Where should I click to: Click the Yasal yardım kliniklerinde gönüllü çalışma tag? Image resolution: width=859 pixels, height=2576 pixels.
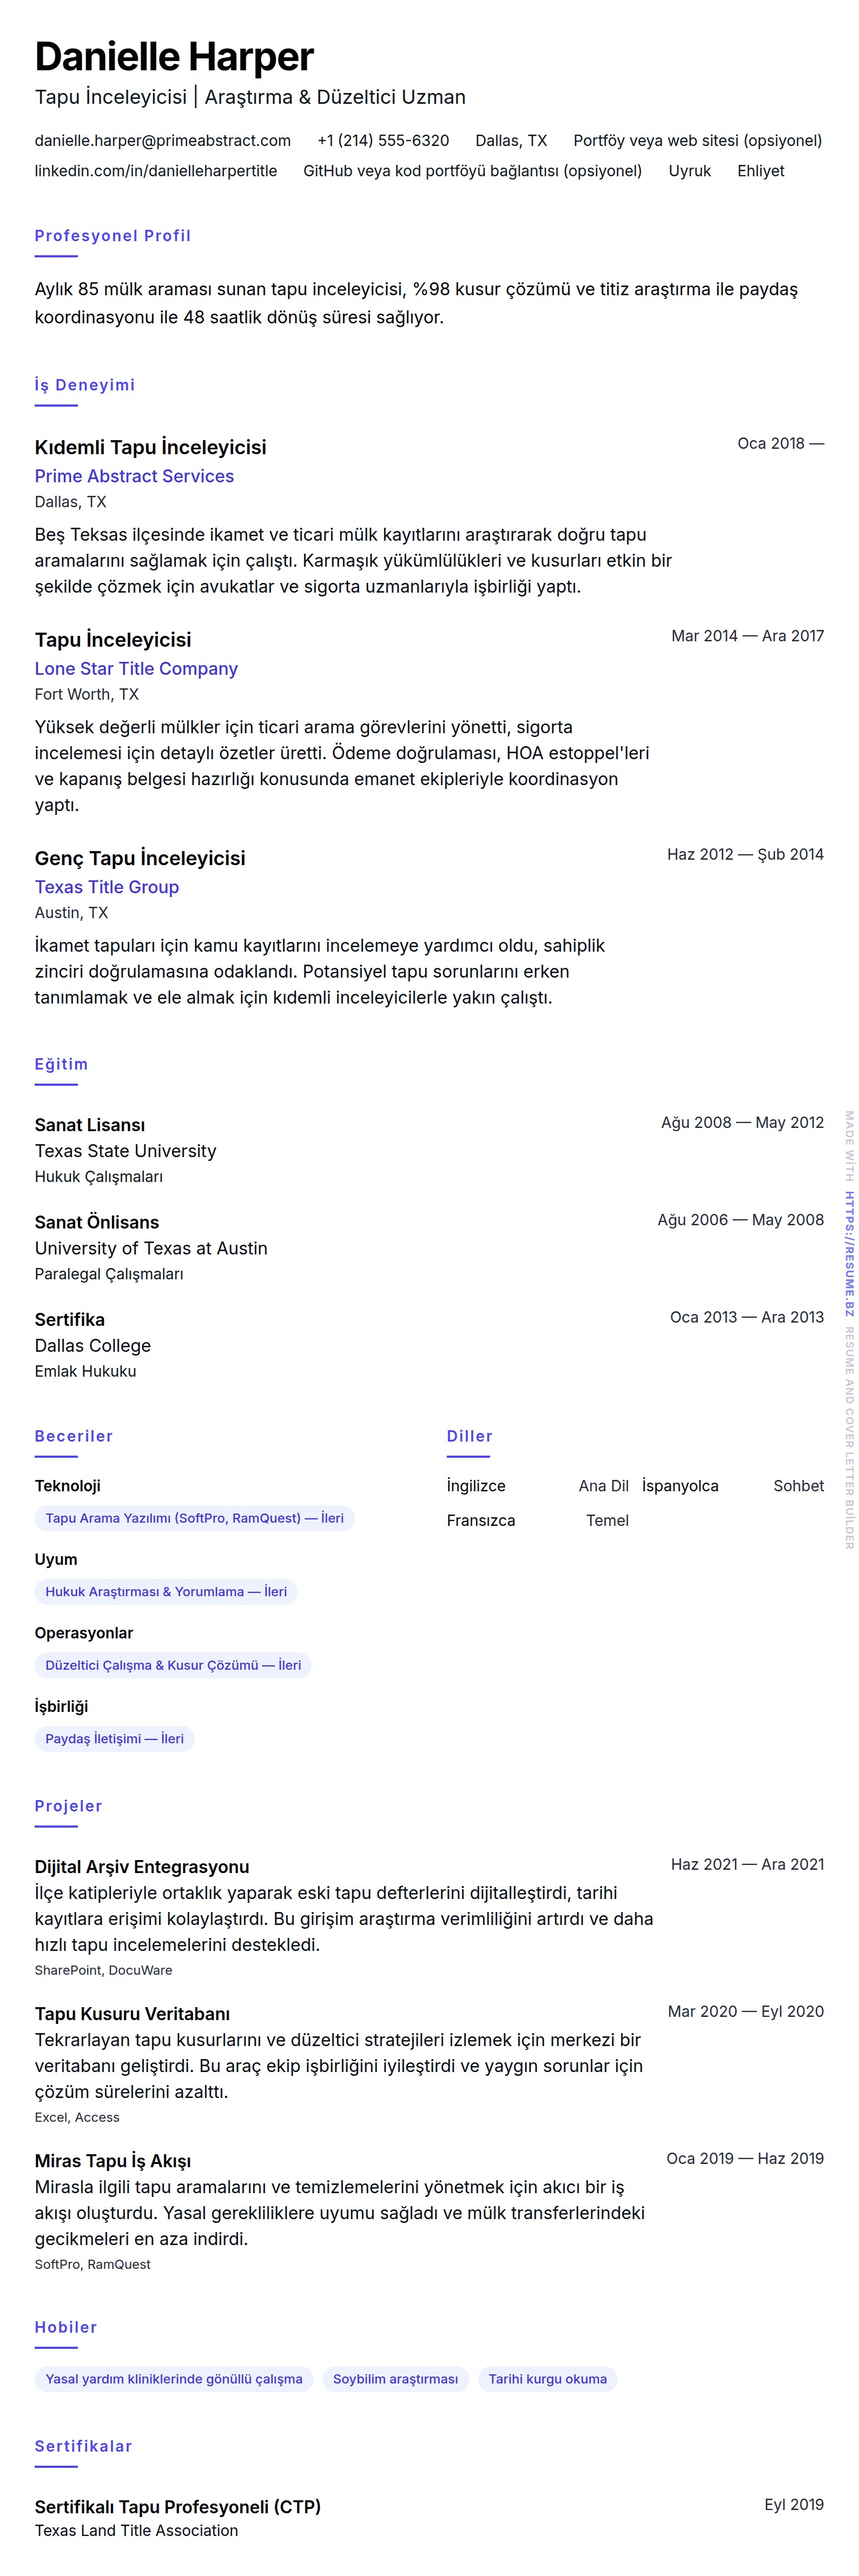[173, 2379]
